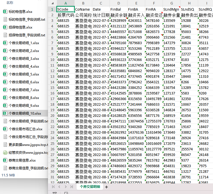Image resolution: width=213 pixels, height=194 pixels.
Task: Select column G header
Action: pyautogui.click(x=172, y=3)
